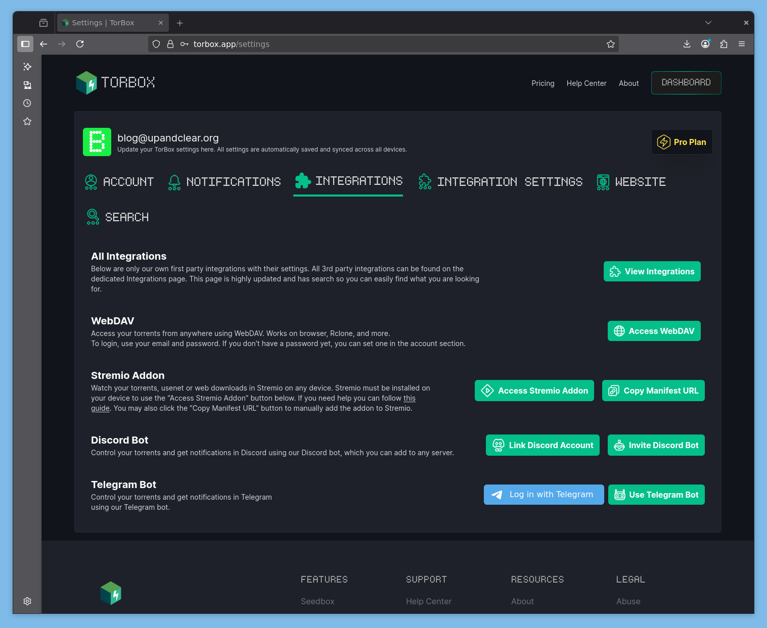Click Access Stremio Addon button
The width and height of the screenshot is (767, 628).
pos(534,391)
